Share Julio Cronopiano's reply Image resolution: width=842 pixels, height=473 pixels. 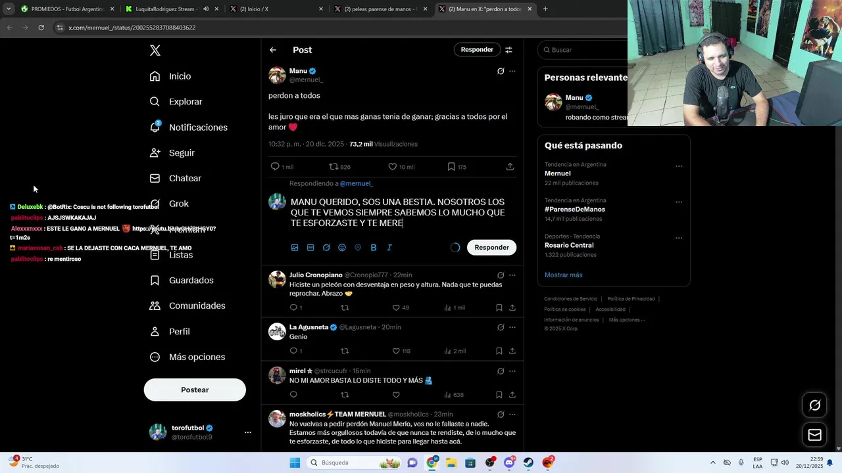click(512, 307)
